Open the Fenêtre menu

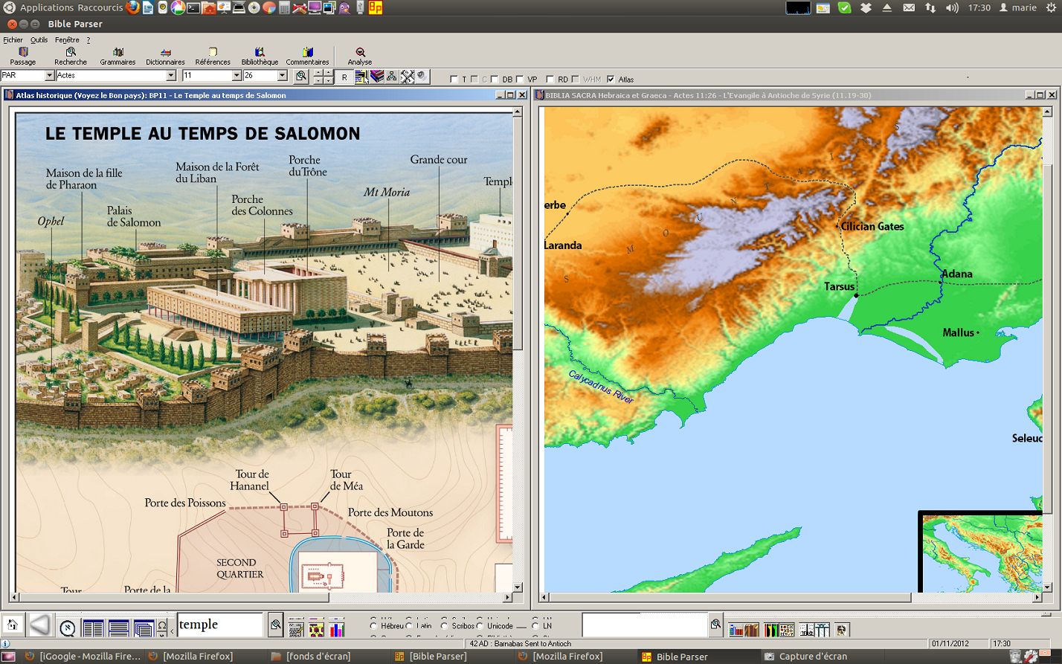coord(67,40)
